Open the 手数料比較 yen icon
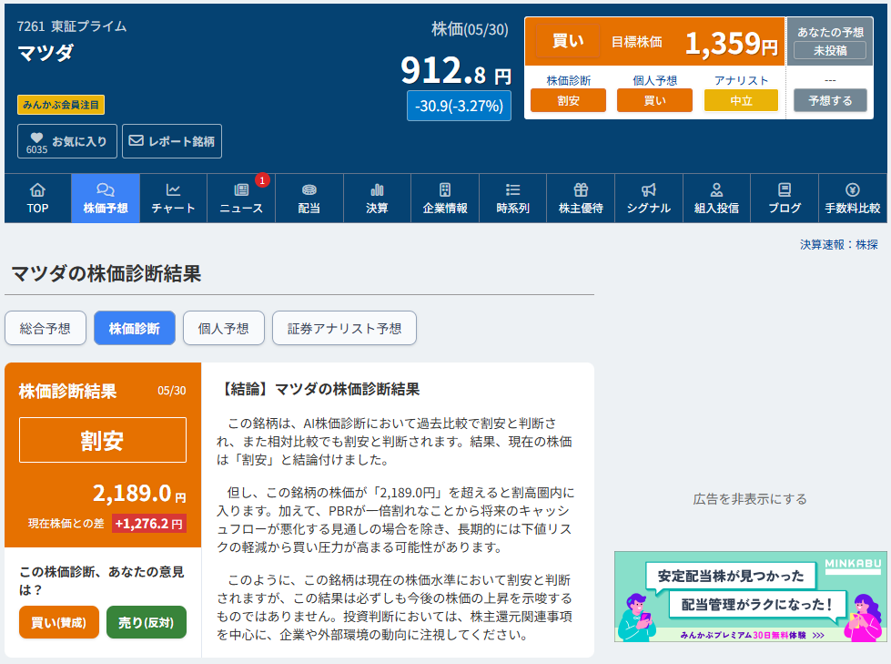This screenshot has width=891, height=664. tap(853, 189)
